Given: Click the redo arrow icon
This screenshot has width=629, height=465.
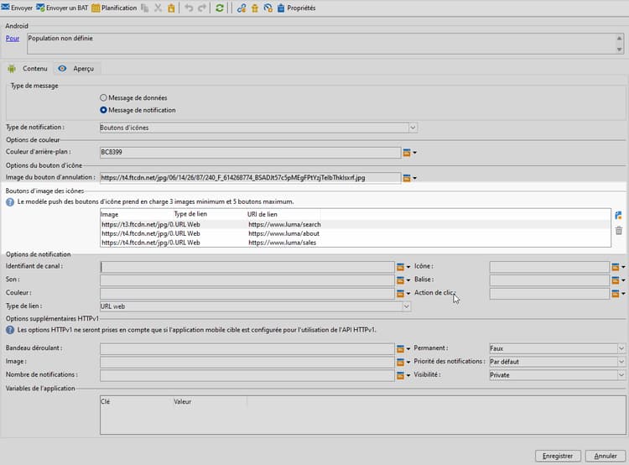Looking at the screenshot, I should coord(202,8).
